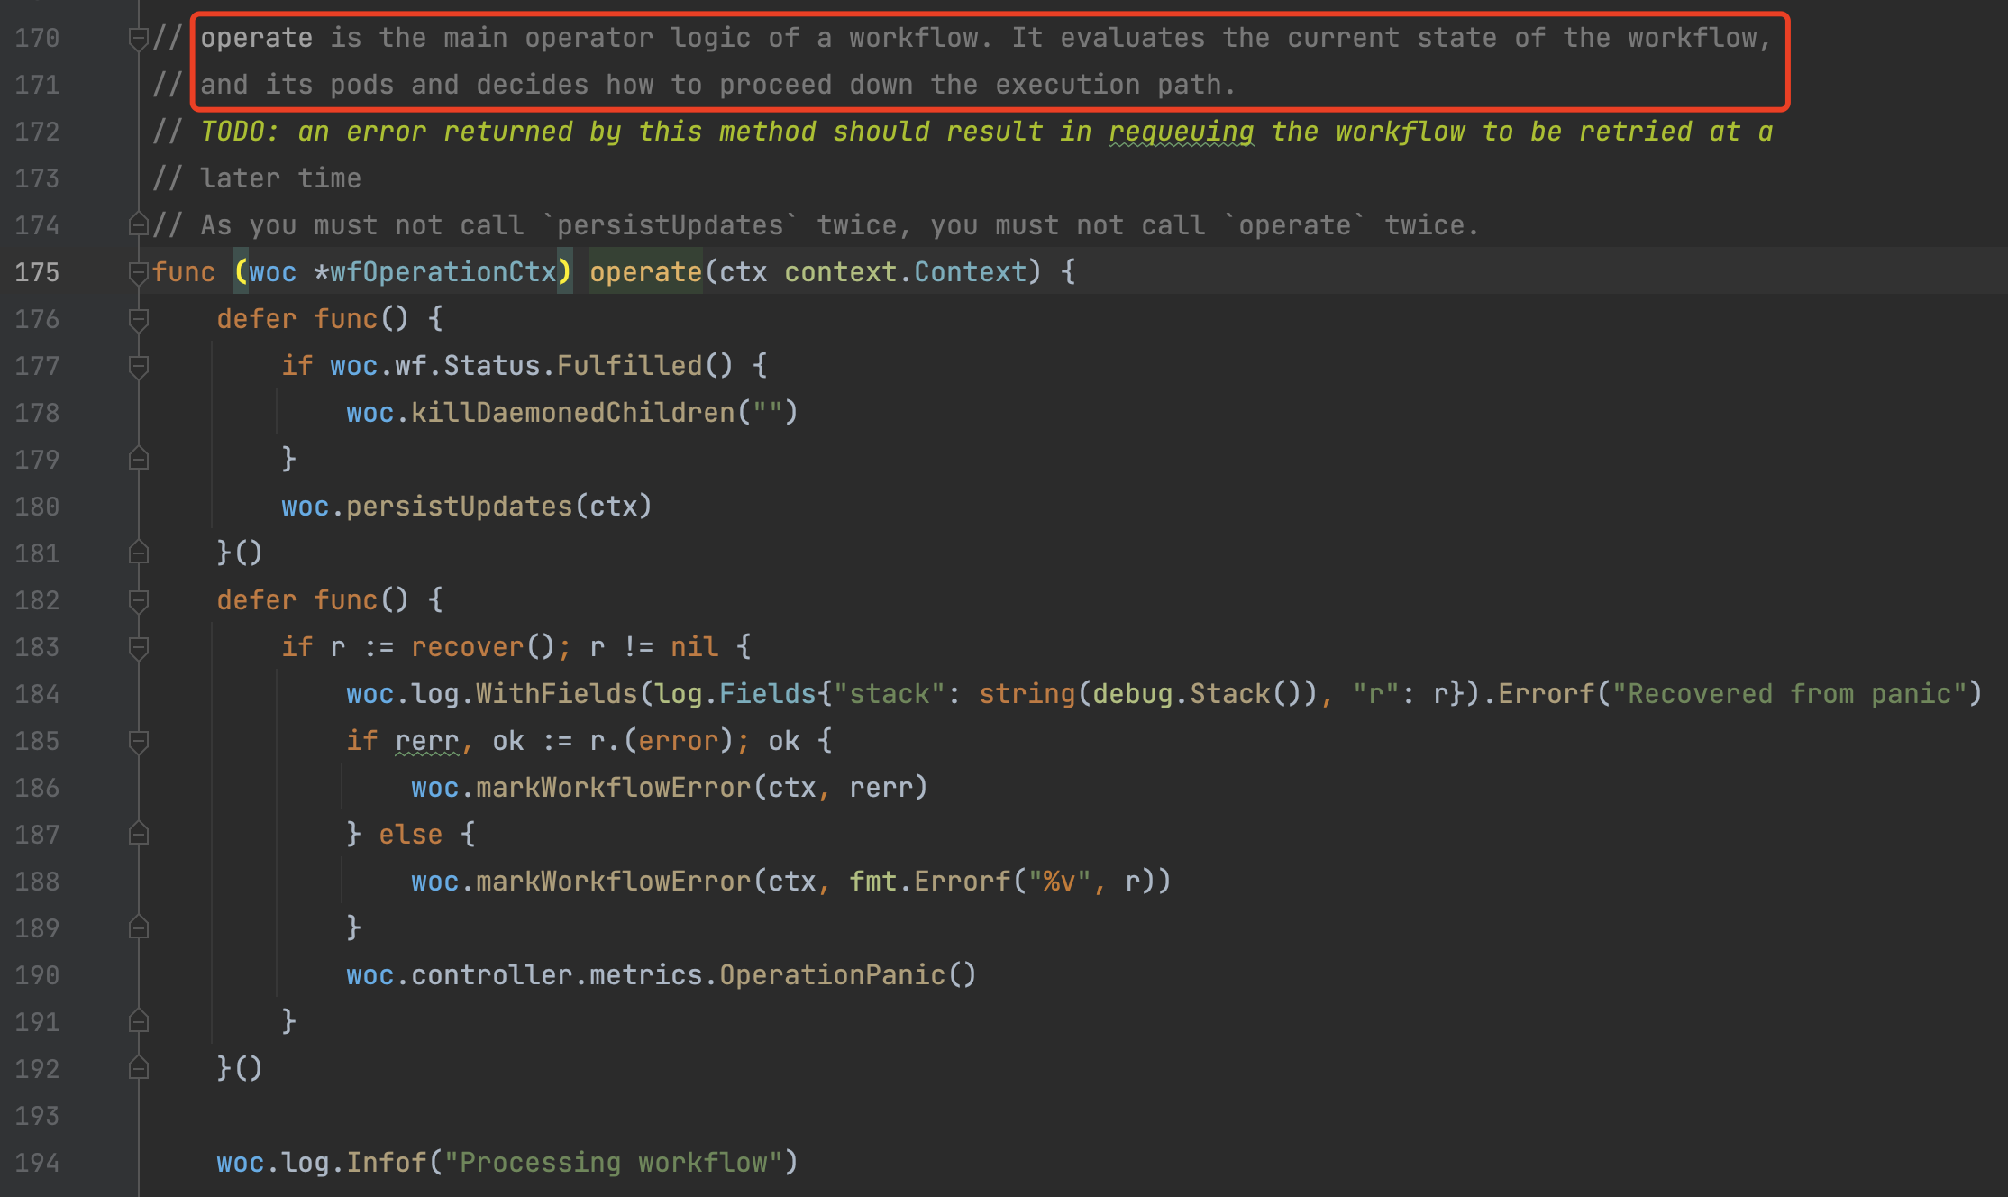Fold the Fulfilled if-block at line 177
The width and height of the screenshot is (2008, 1197).
click(x=138, y=366)
